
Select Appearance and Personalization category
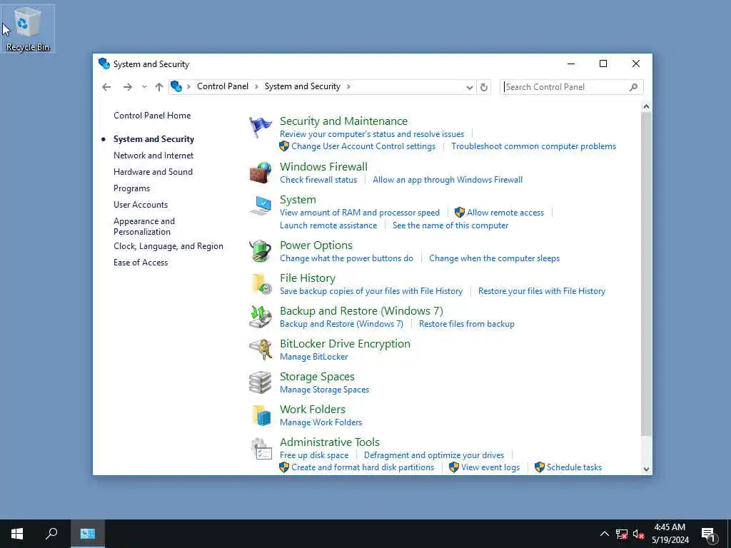144,226
